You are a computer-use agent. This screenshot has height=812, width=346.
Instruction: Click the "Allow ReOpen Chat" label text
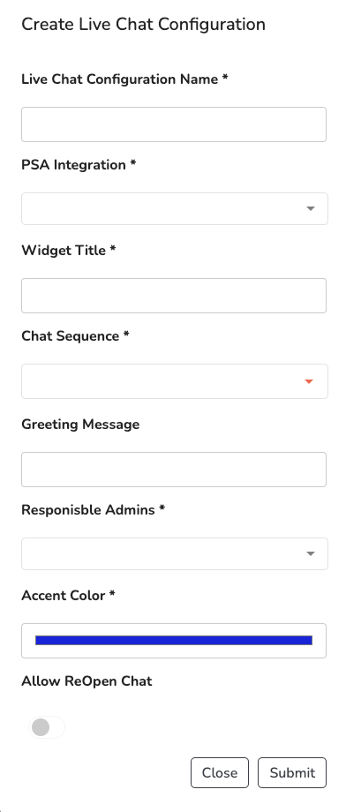tap(86, 681)
